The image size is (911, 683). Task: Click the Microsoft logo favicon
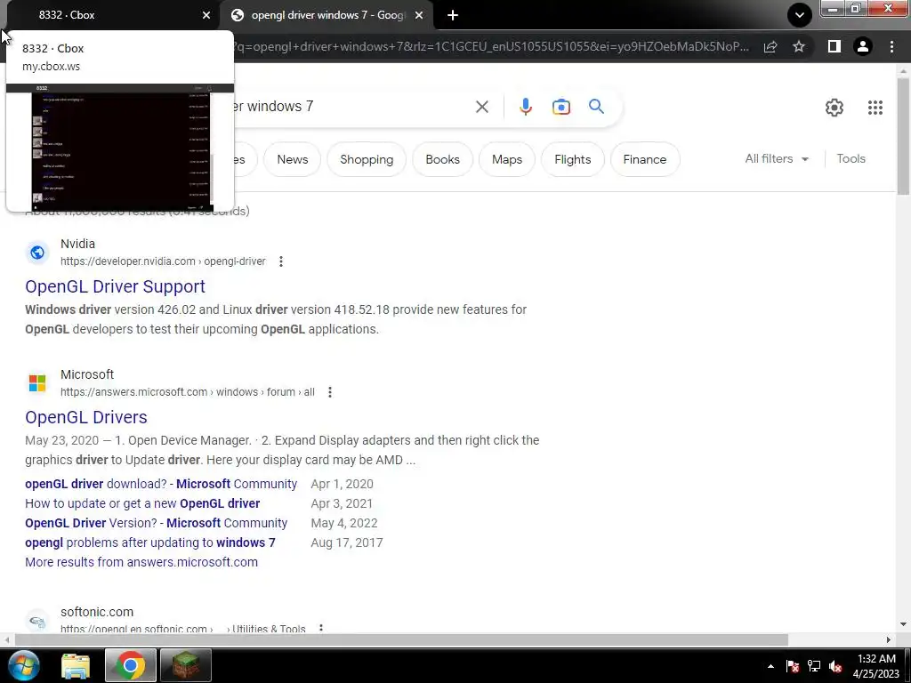coord(37,383)
